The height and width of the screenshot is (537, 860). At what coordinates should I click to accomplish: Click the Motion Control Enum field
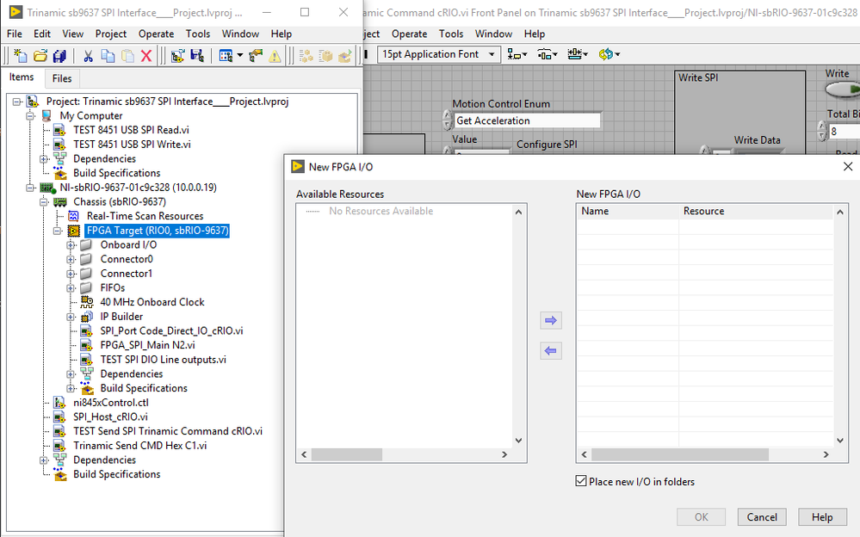coord(527,120)
